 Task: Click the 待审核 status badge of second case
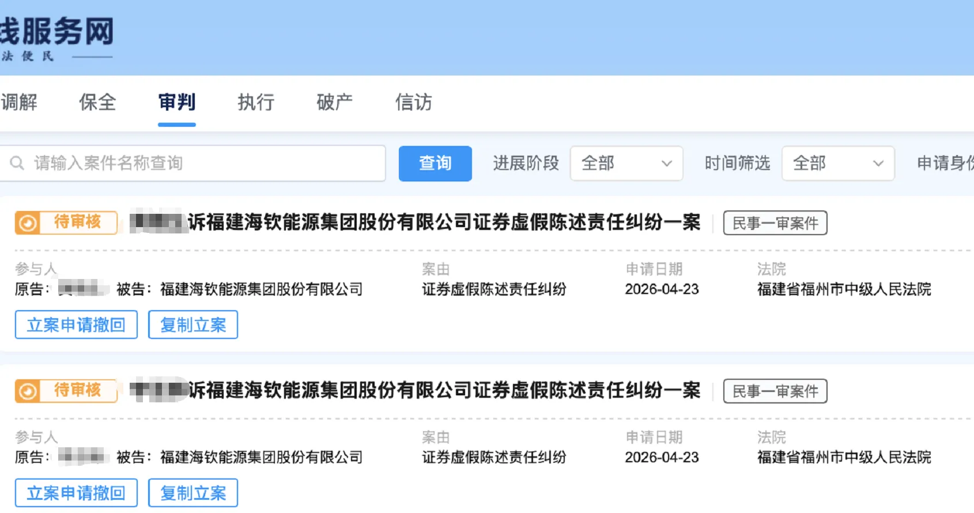(x=66, y=391)
